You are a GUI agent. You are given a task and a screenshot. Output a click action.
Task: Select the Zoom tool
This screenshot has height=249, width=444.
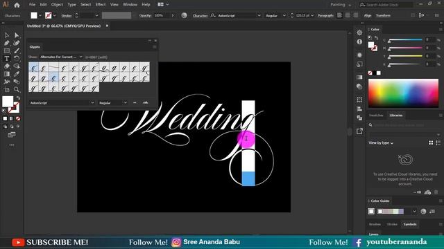17,90
